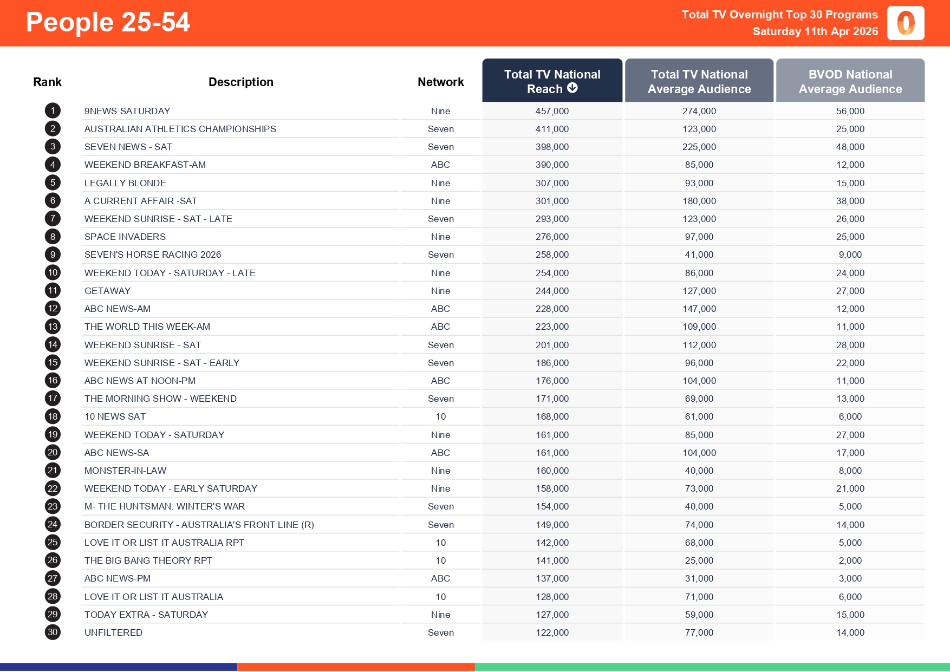950x672 pixels.
Task: Click the reach value 457,000 cell
Action: point(552,110)
